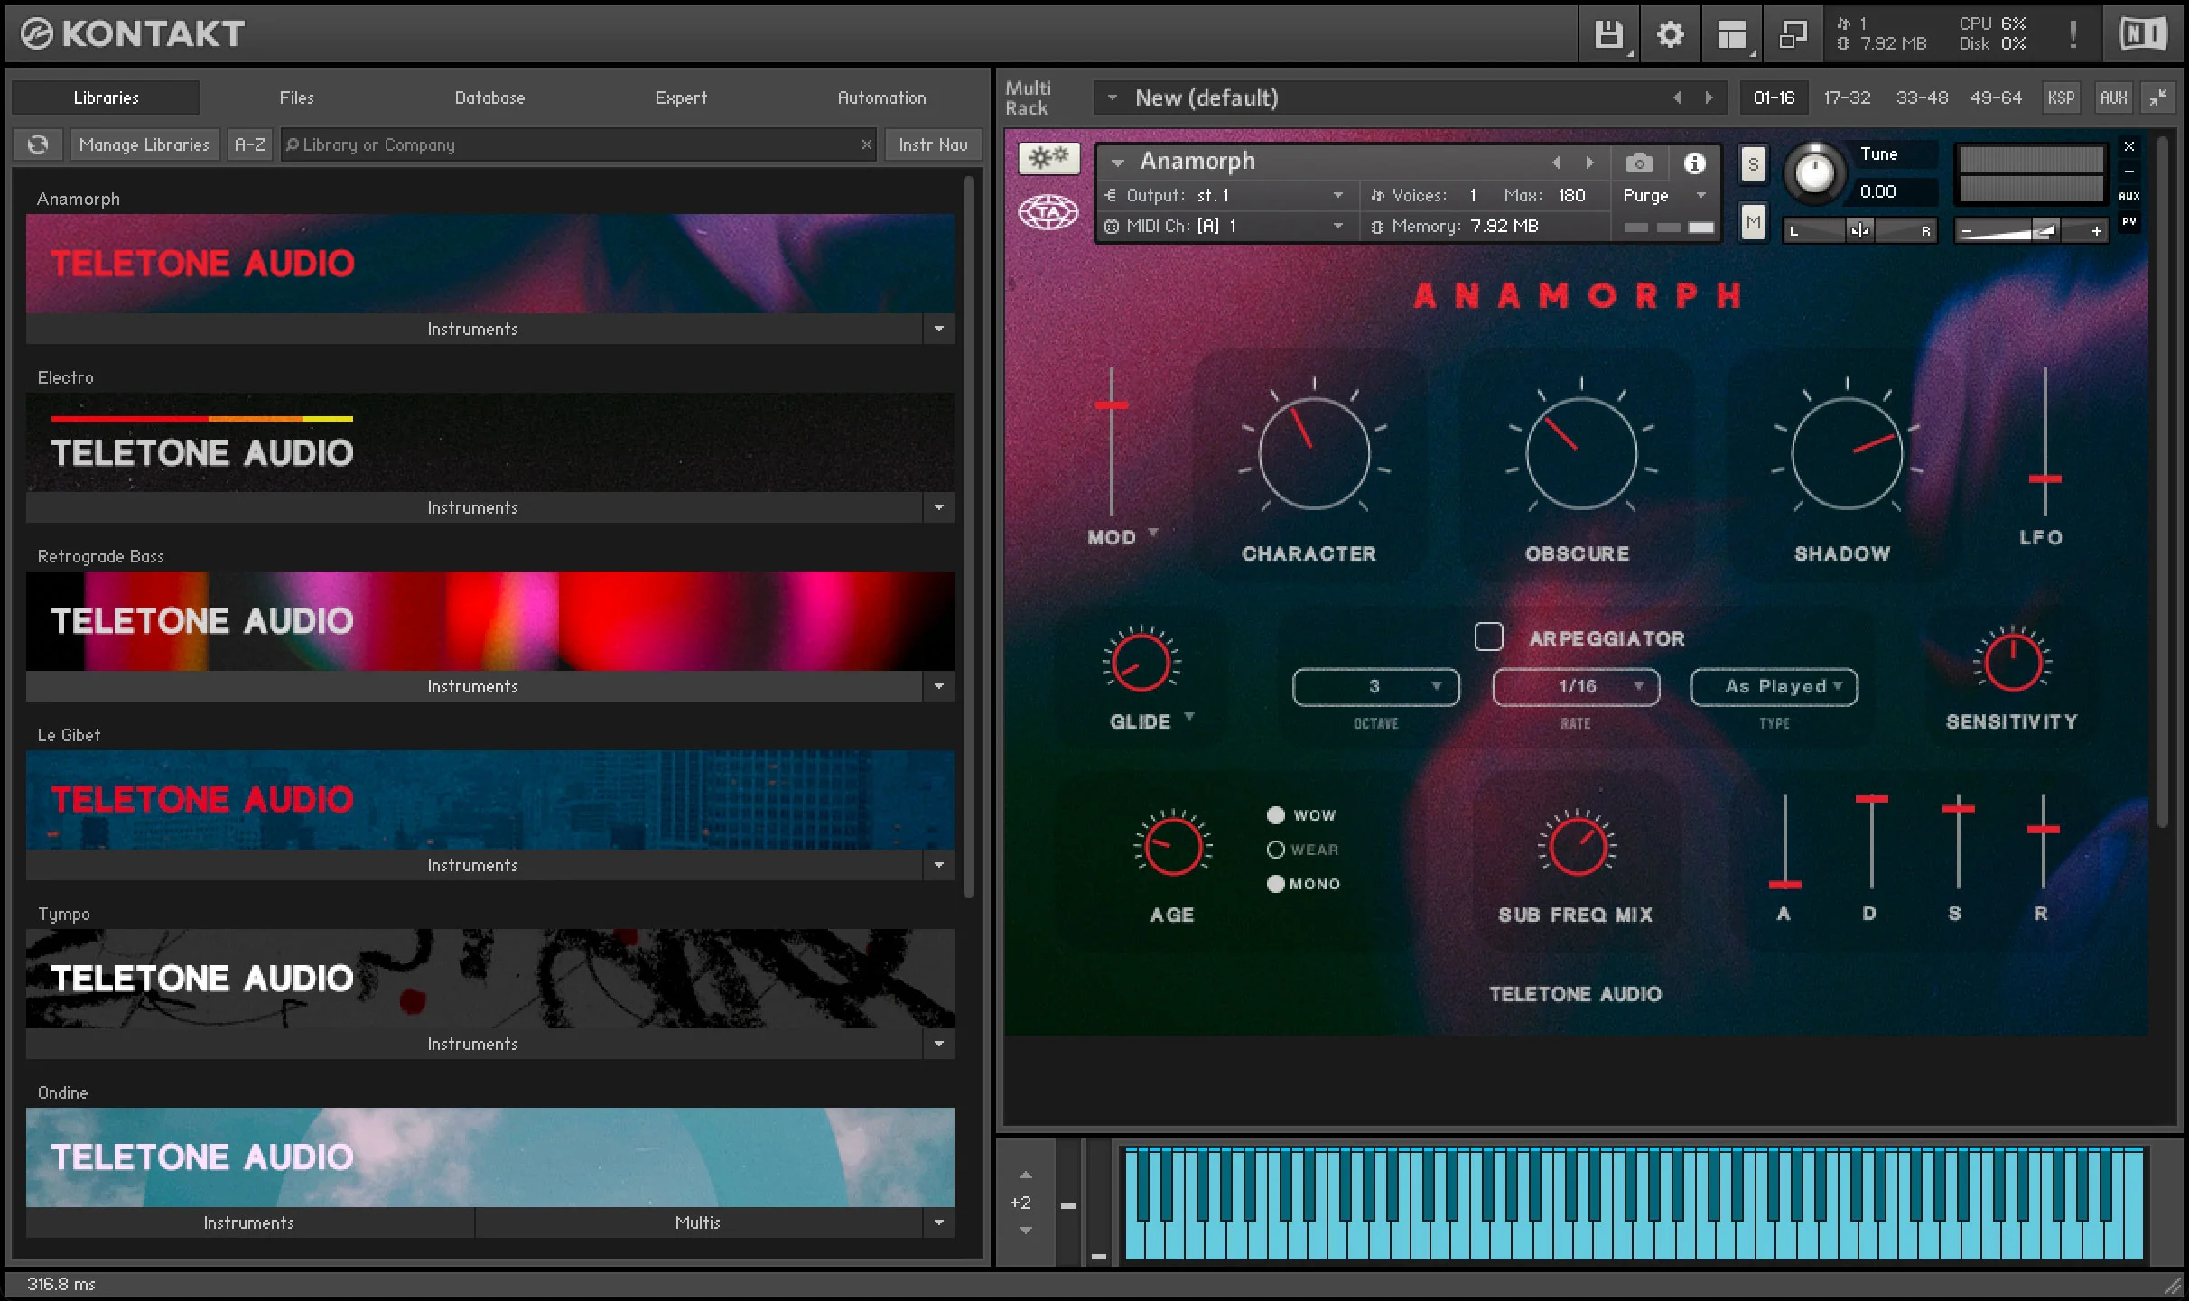
Task: Click the exclamation warning icon
Action: pos(2073,34)
